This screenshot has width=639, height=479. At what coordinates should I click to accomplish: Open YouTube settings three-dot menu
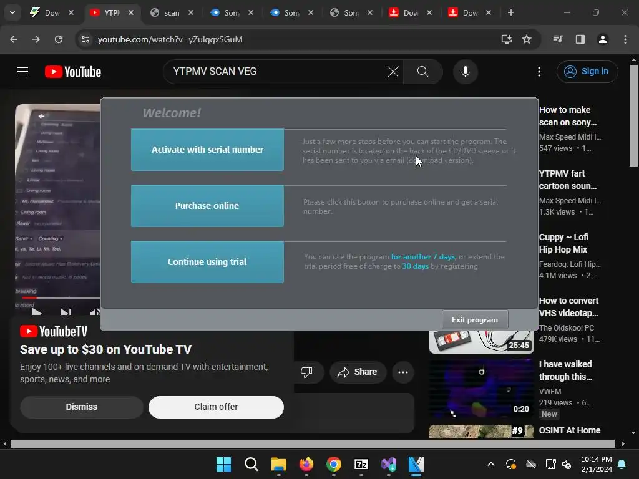(x=539, y=72)
